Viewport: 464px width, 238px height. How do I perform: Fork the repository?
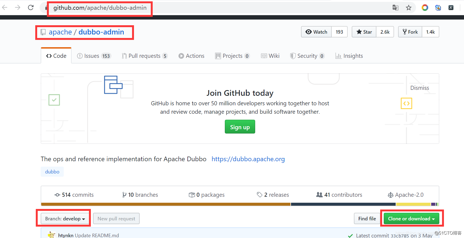pos(410,32)
